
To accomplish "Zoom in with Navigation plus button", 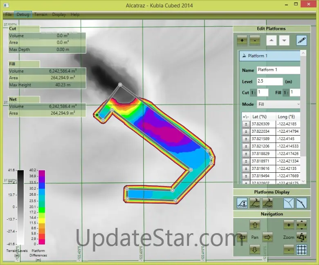I will pos(289,225).
